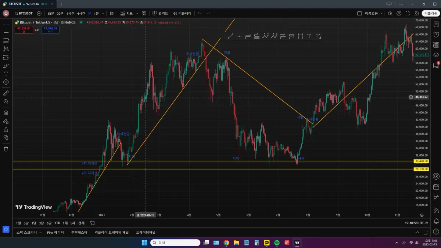Click the blue 바이 buy price button

pos(50,30)
